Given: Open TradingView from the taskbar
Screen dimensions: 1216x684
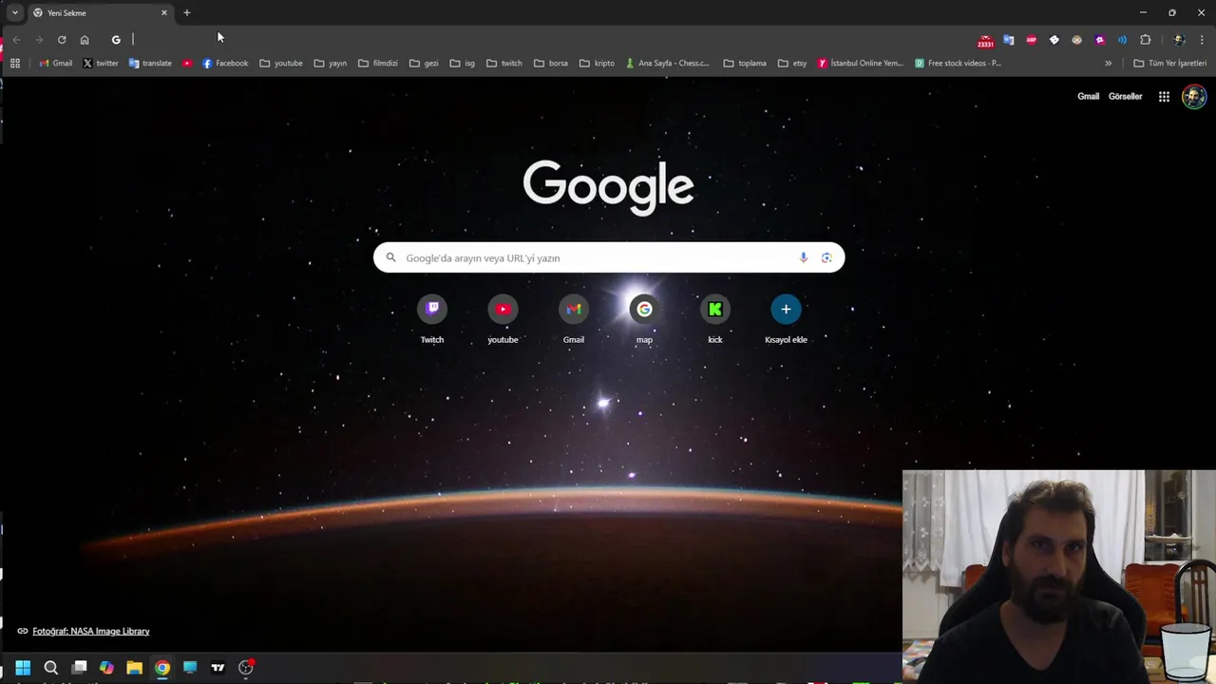Looking at the screenshot, I should click(x=218, y=668).
